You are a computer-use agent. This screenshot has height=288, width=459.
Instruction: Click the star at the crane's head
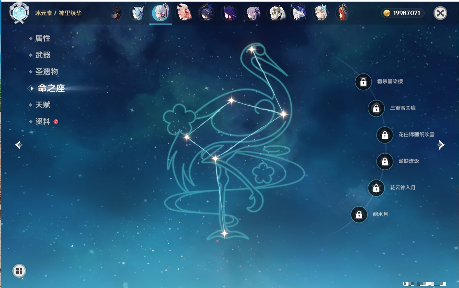pyautogui.click(x=252, y=49)
